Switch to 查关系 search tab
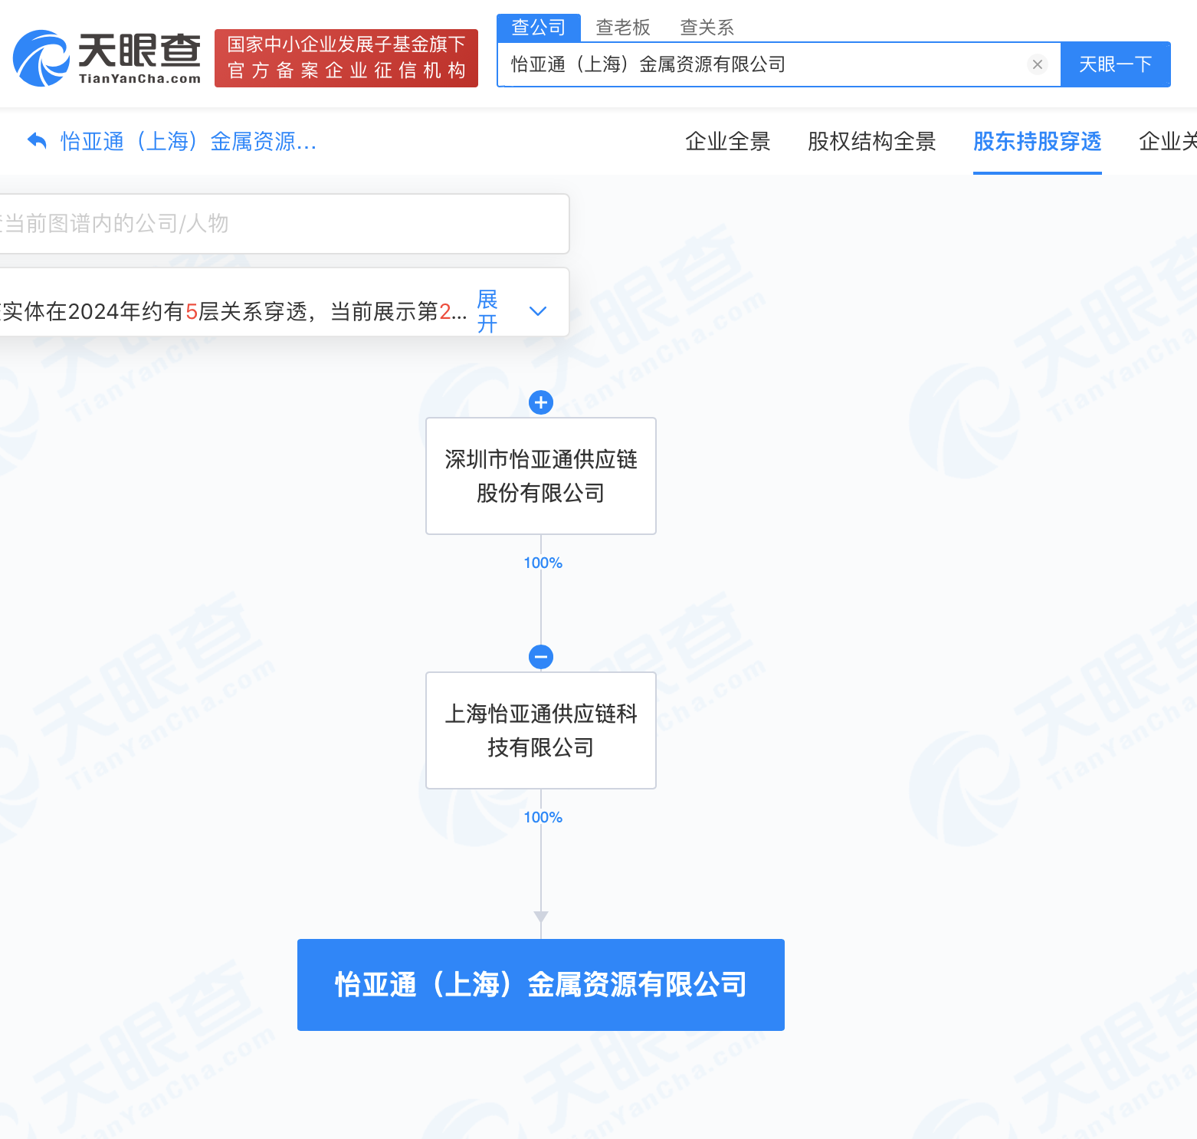1197x1139 pixels. point(707,28)
